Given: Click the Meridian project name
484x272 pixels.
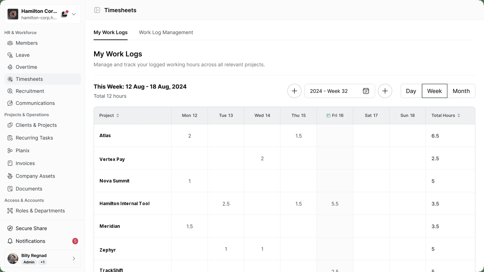Looking at the screenshot, I should (110, 226).
